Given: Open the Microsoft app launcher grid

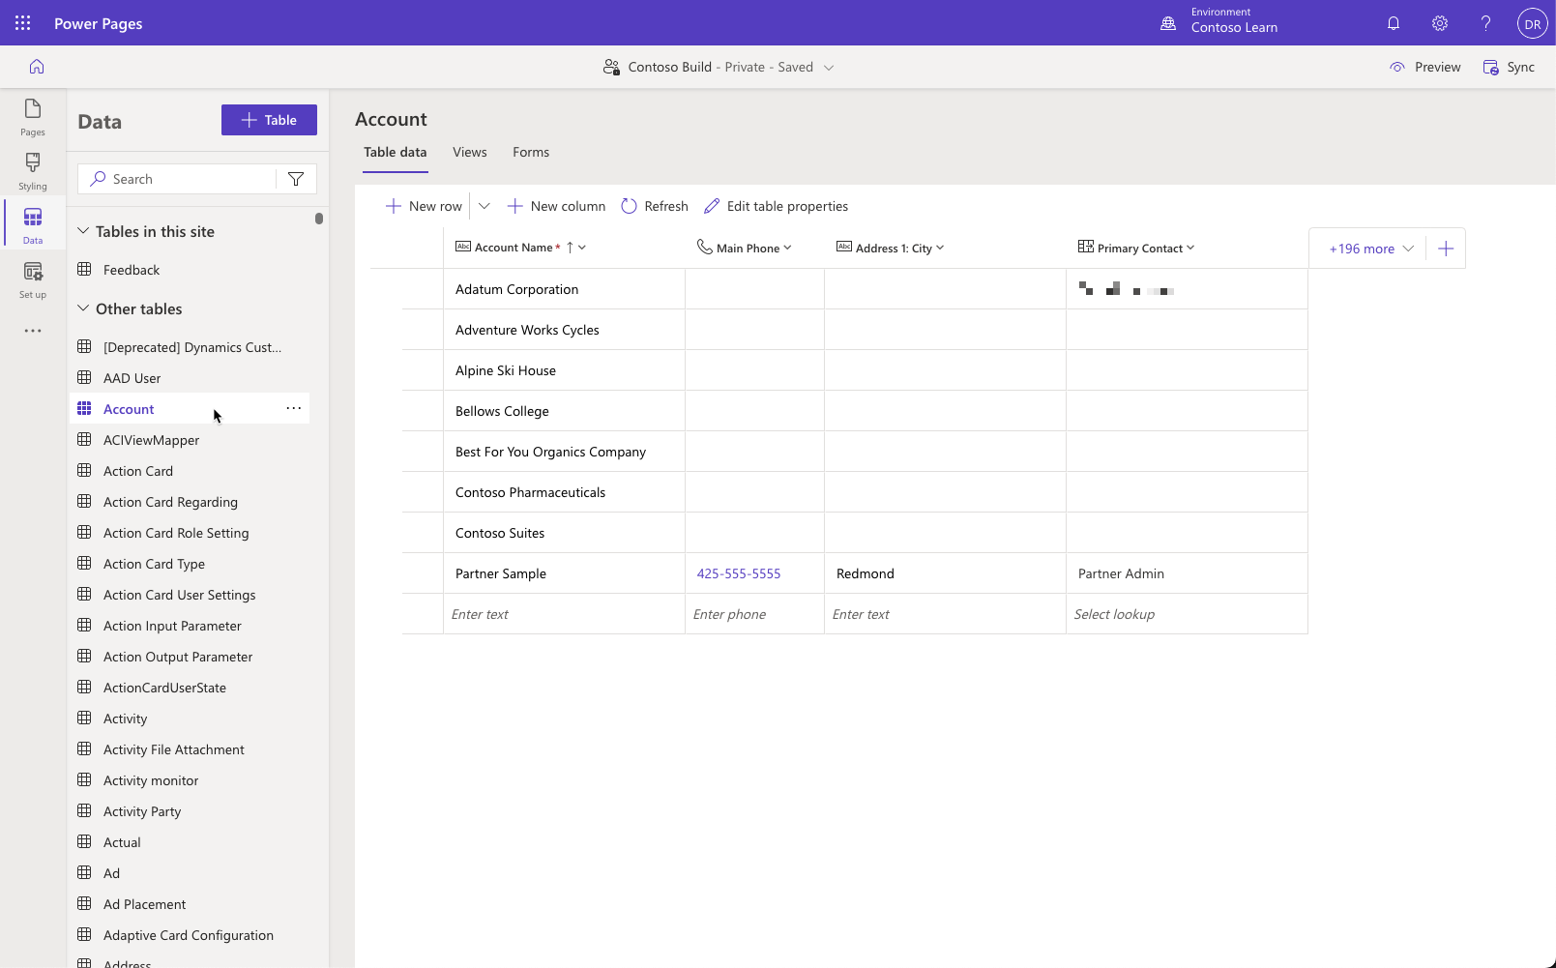Looking at the screenshot, I should 22,22.
